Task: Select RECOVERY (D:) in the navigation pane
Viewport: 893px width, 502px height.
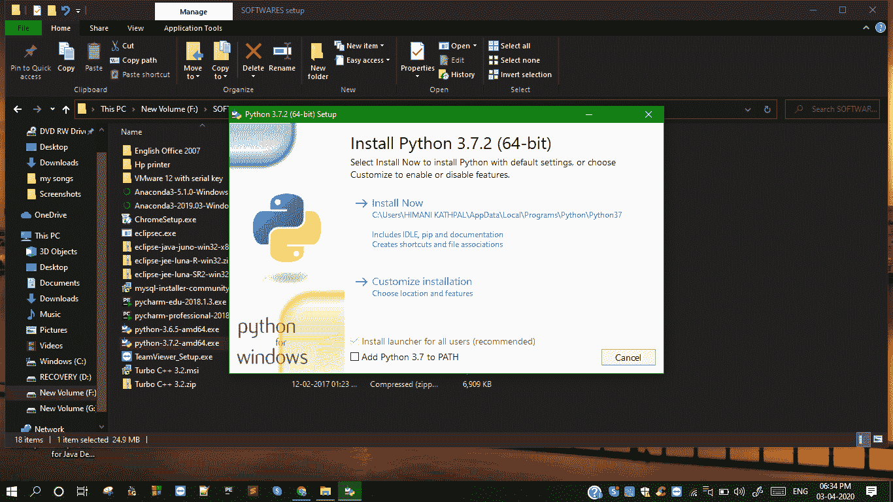Action: (x=65, y=377)
